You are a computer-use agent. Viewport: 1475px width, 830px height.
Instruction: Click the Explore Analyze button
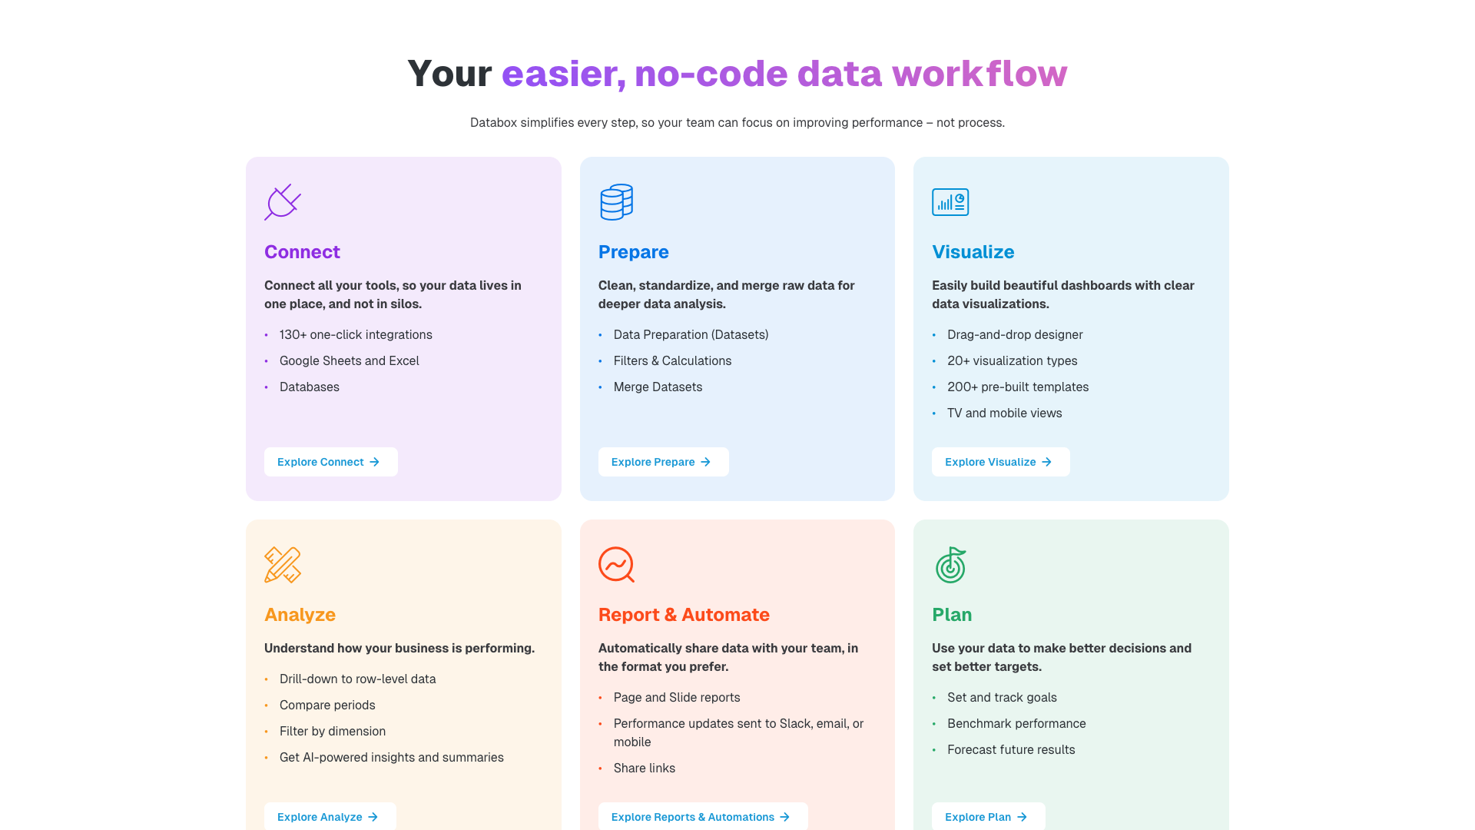tap(330, 817)
